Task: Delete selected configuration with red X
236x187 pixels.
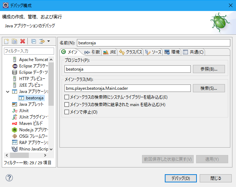Action: pyautogui.click(x=22, y=41)
